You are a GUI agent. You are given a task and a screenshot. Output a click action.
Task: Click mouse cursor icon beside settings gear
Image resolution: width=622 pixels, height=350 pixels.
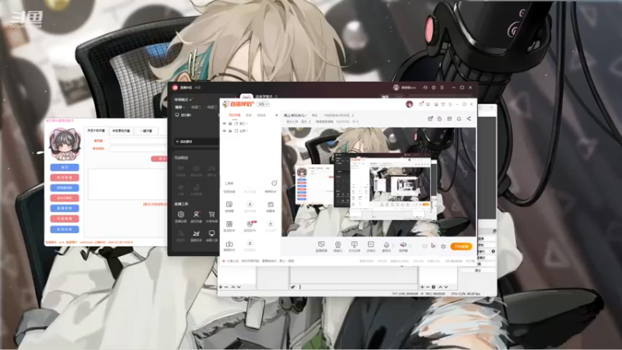[x=433, y=246]
